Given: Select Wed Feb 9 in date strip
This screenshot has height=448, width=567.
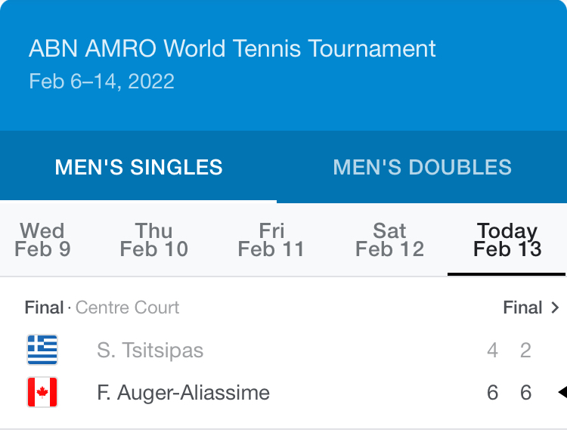Looking at the screenshot, I should pos(42,240).
